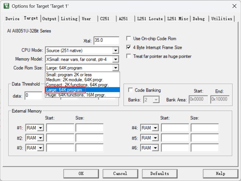This screenshot has height=181, width=241.
Task: Click External Memory #3 Size field
Action: [89, 148]
